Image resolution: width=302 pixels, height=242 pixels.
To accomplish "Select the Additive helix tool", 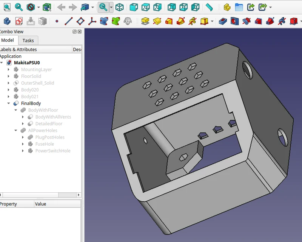I will [x=193, y=21].
